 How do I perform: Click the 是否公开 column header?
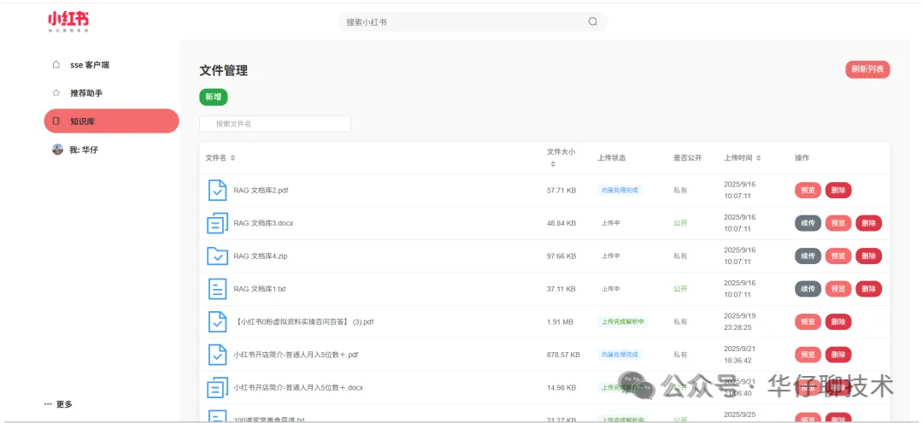point(687,158)
